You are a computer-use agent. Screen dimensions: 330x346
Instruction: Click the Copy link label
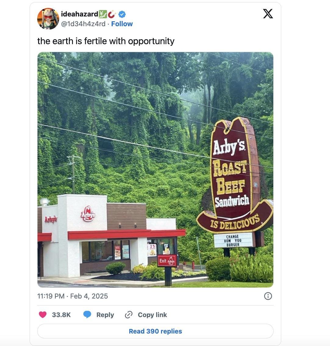152,315
